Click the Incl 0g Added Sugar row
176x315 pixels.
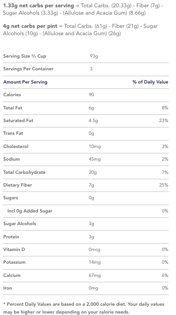86,211
